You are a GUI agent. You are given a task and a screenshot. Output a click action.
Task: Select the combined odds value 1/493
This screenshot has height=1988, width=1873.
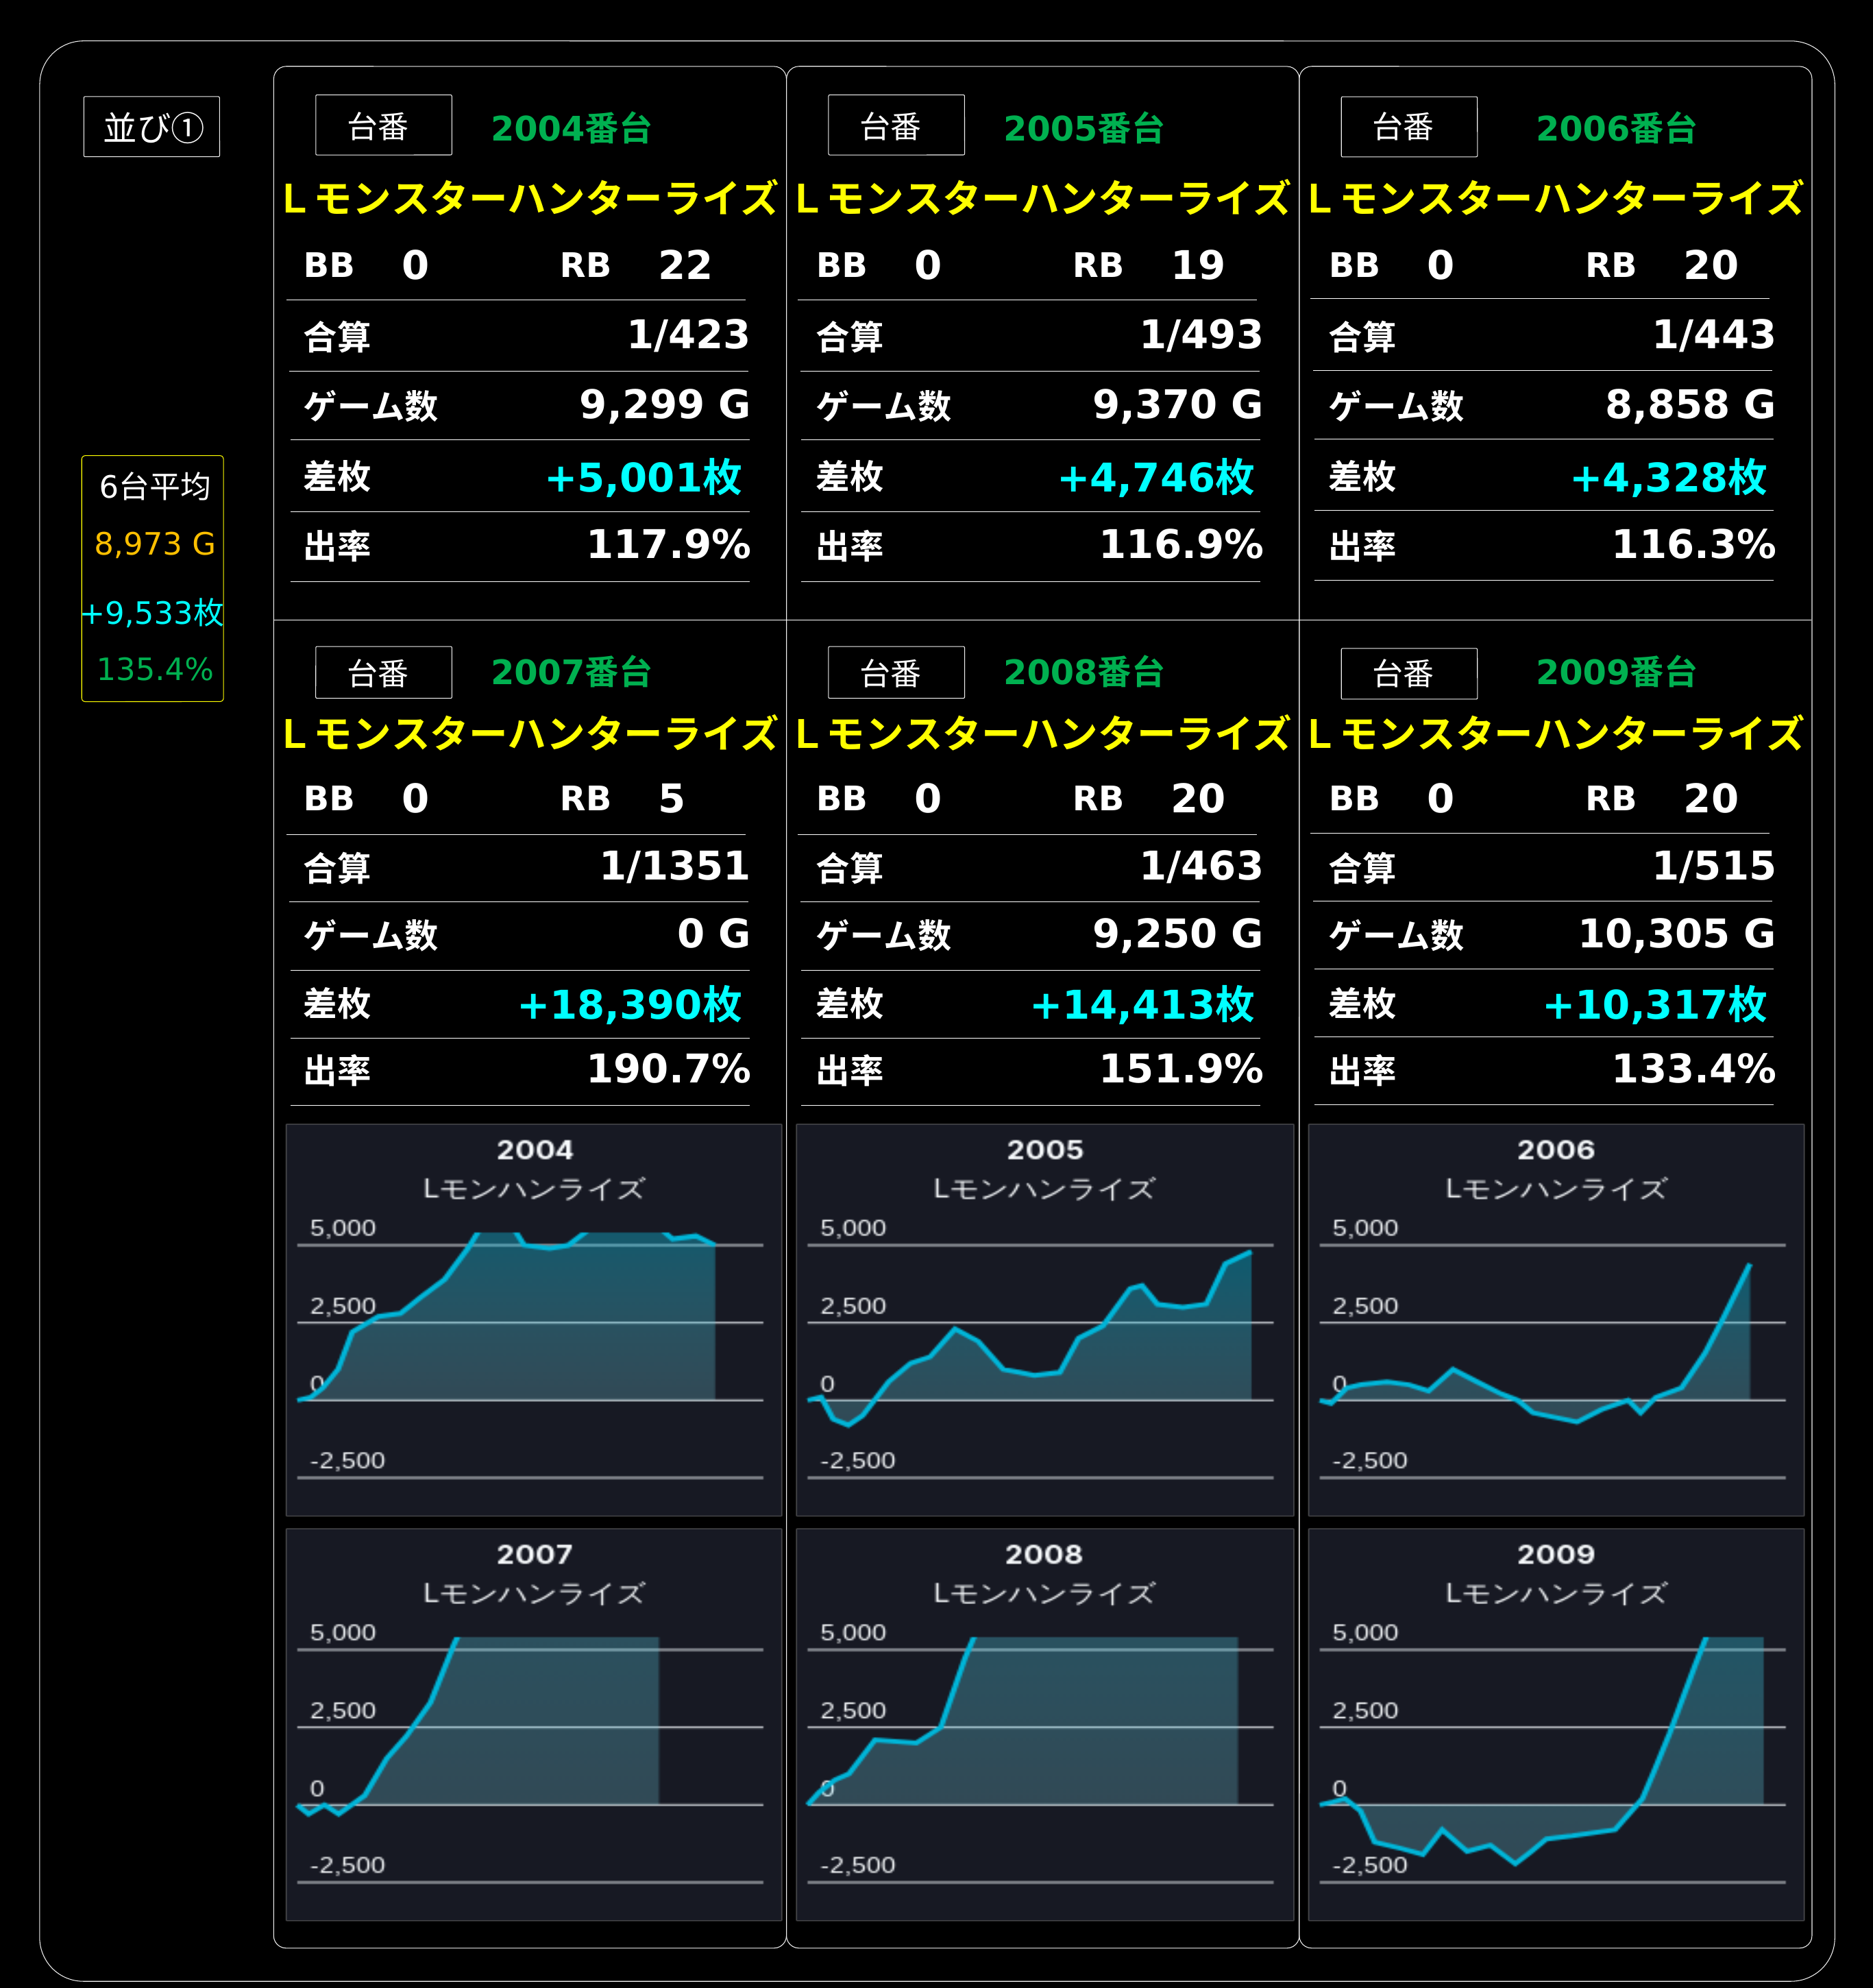tap(1201, 335)
